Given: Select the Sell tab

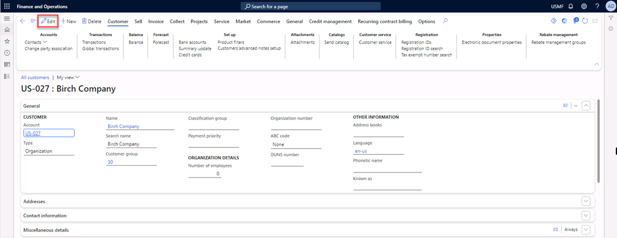Looking at the screenshot, I should [x=138, y=22].
